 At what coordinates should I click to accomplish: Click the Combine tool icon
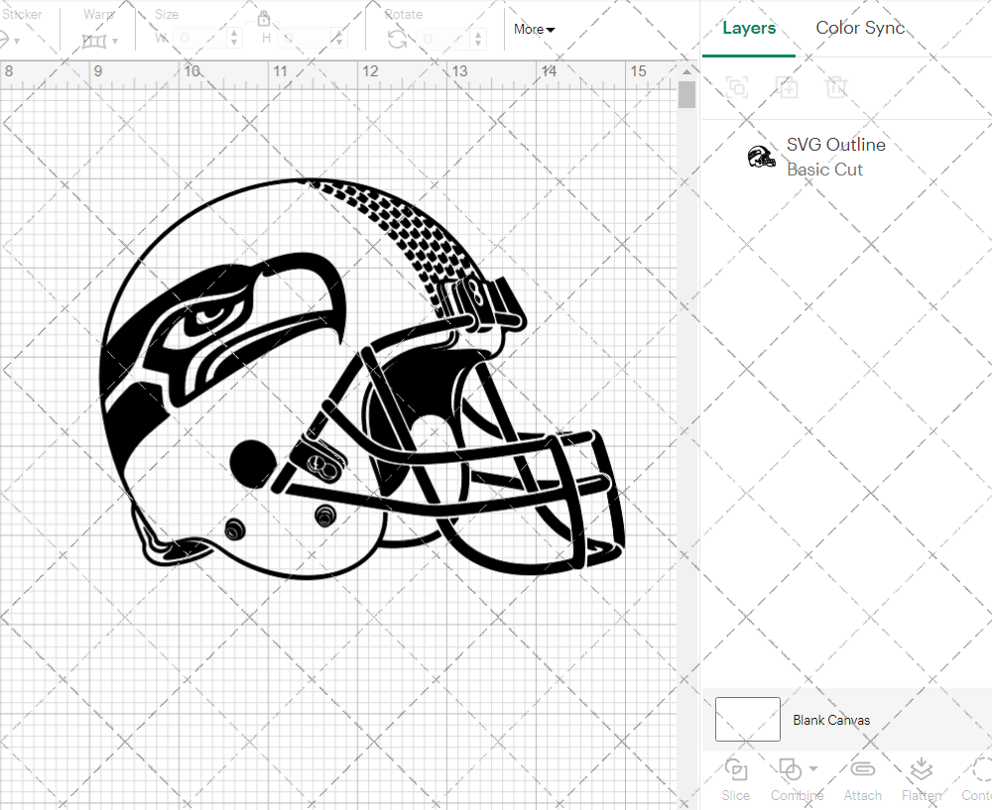791,769
